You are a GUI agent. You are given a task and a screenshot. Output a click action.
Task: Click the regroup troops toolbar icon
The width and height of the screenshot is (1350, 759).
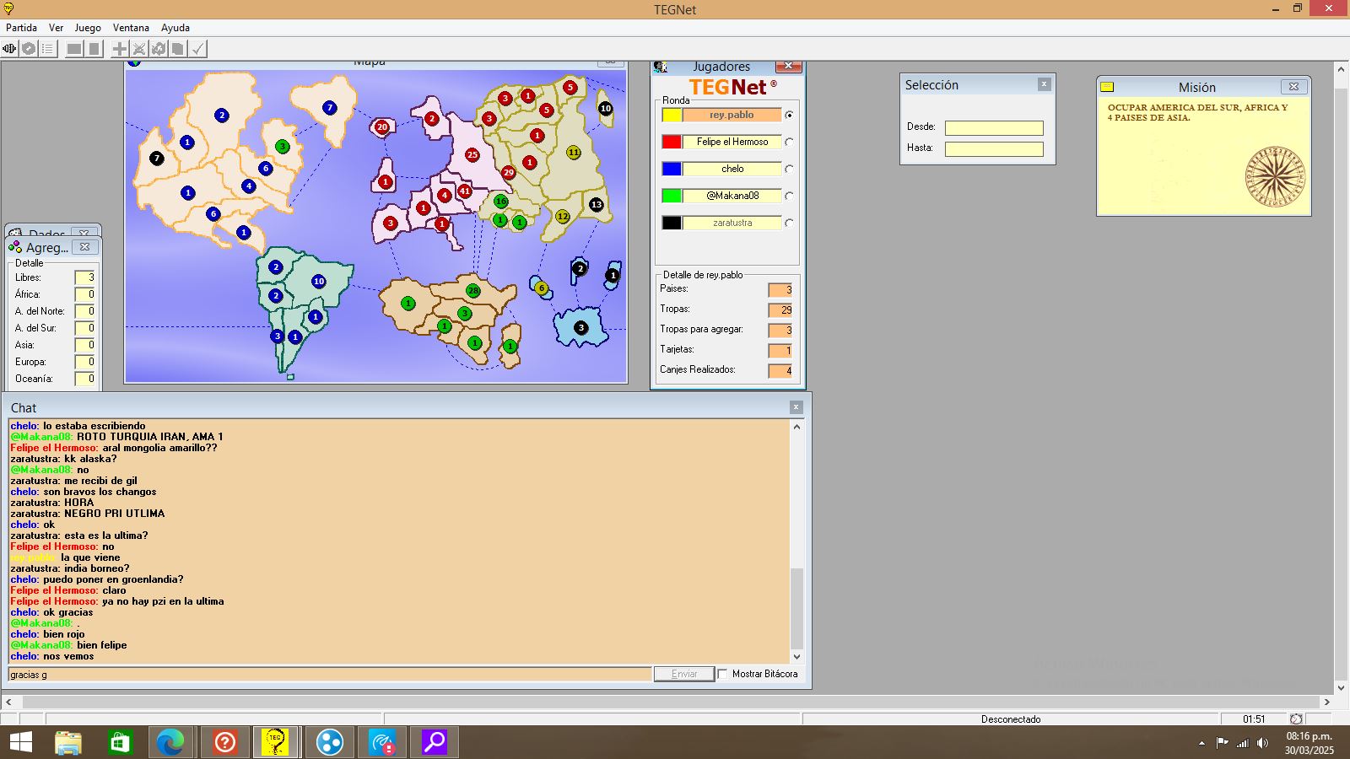pyautogui.click(x=159, y=49)
